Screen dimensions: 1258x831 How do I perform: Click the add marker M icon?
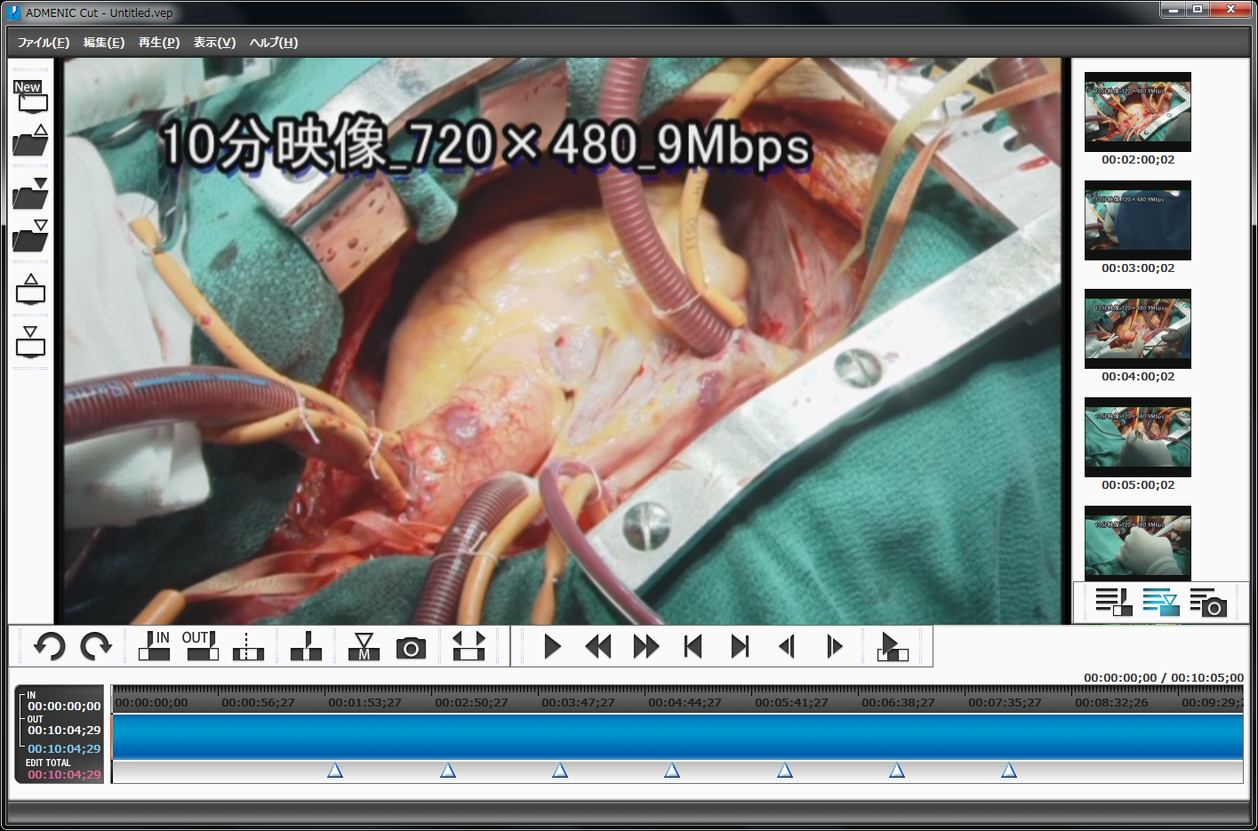[364, 646]
